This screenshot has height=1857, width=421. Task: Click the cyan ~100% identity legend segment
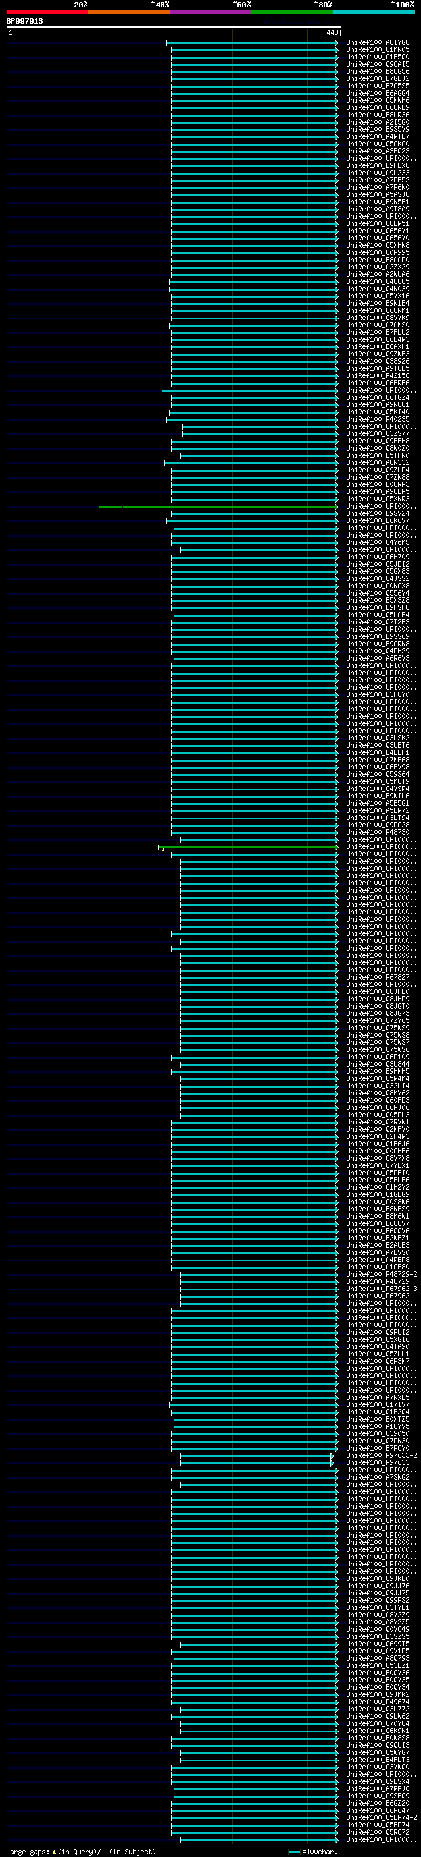(x=374, y=12)
